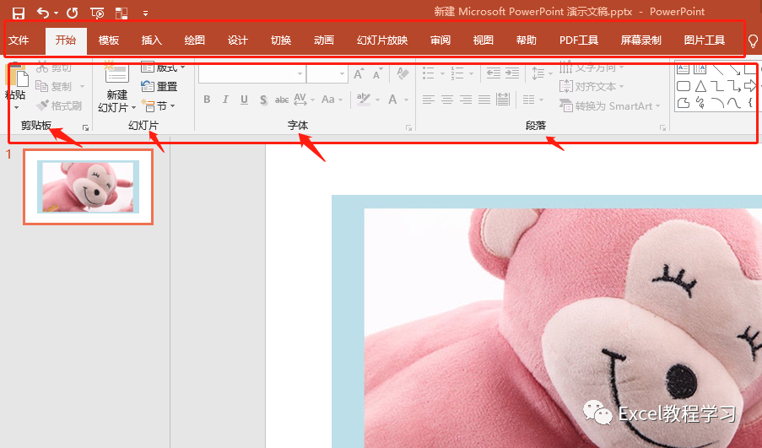Clear all formatting eraser icon

(403, 74)
